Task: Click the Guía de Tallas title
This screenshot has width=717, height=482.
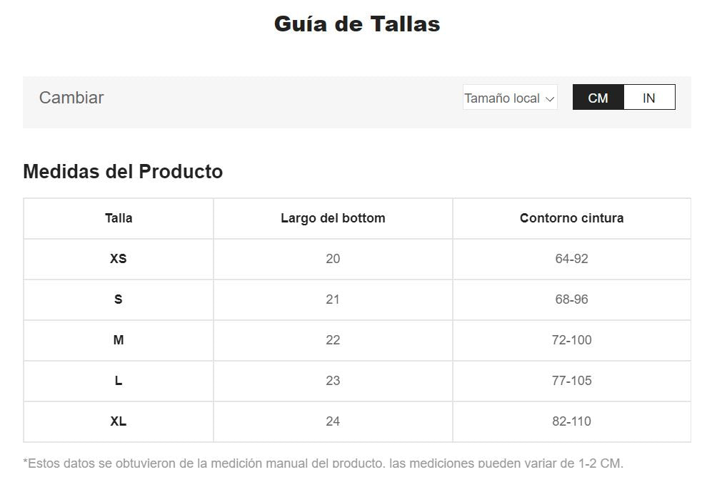Action: click(x=357, y=24)
